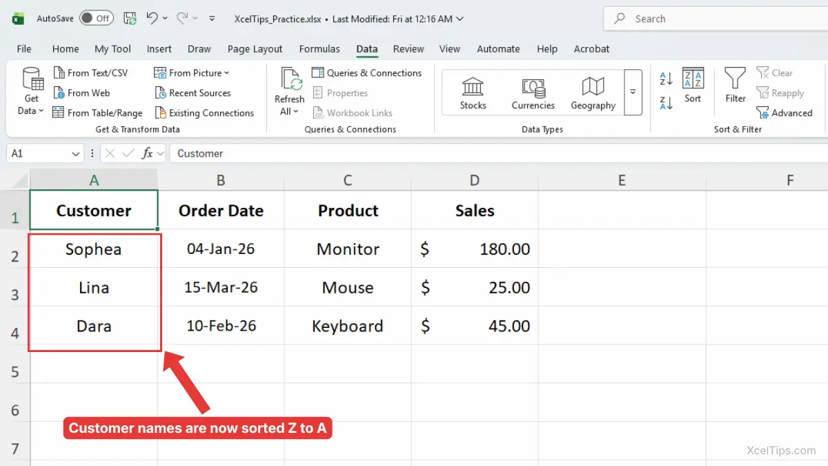Toggle the AutoSave switch
Image resolution: width=828 pixels, height=466 pixels.
[97, 19]
